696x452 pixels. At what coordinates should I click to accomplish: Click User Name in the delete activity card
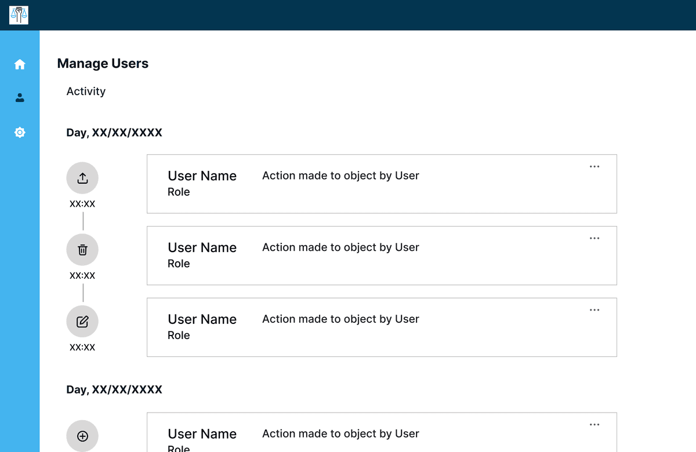click(x=202, y=248)
